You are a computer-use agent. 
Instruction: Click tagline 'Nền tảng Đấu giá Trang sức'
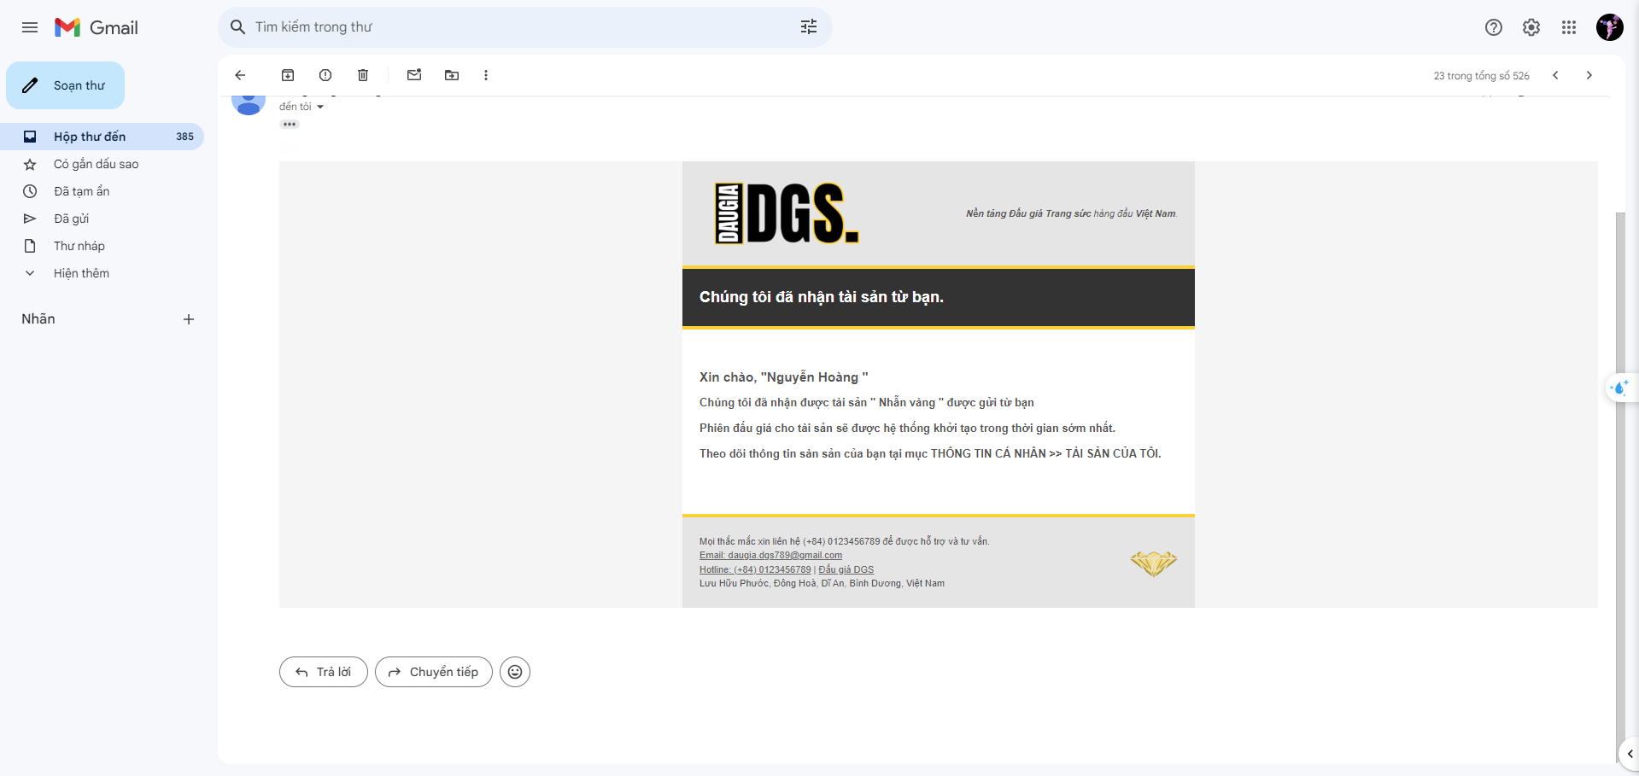click(x=1028, y=213)
